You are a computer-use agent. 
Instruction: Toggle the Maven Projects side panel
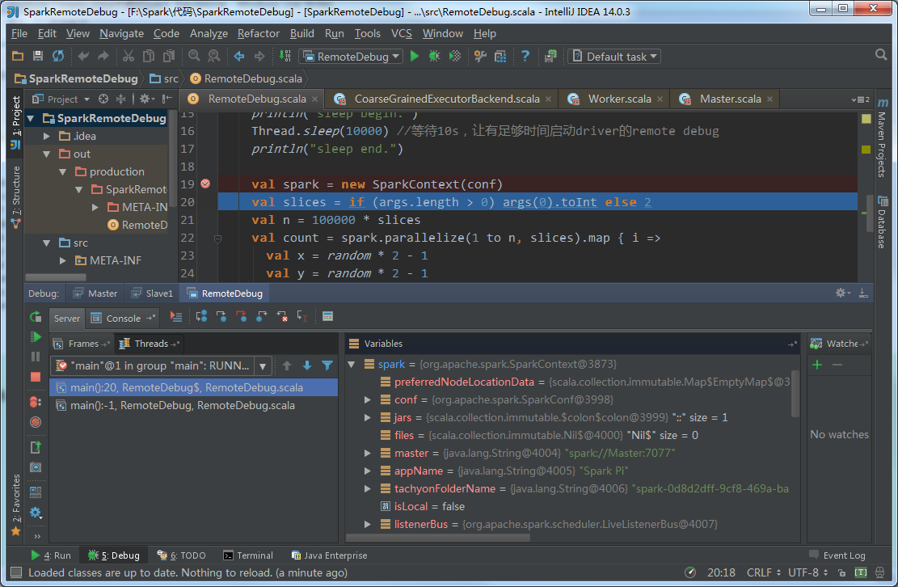click(882, 137)
